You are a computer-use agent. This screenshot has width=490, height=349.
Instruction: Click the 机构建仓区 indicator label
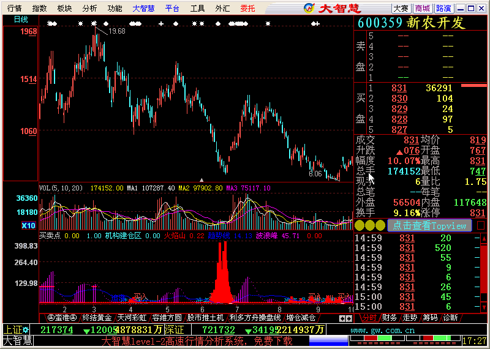click(x=123, y=236)
